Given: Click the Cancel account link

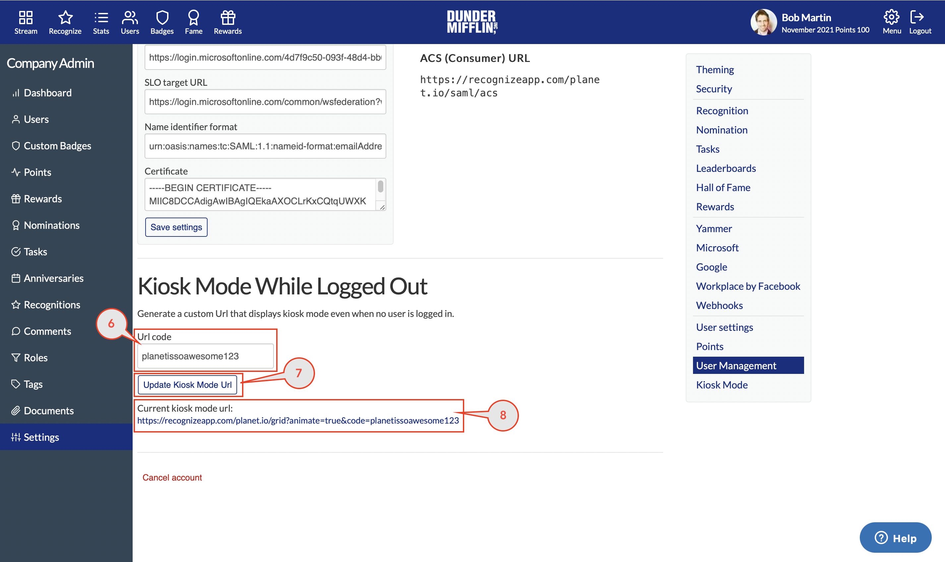Looking at the screenshot, I should 172,478.
